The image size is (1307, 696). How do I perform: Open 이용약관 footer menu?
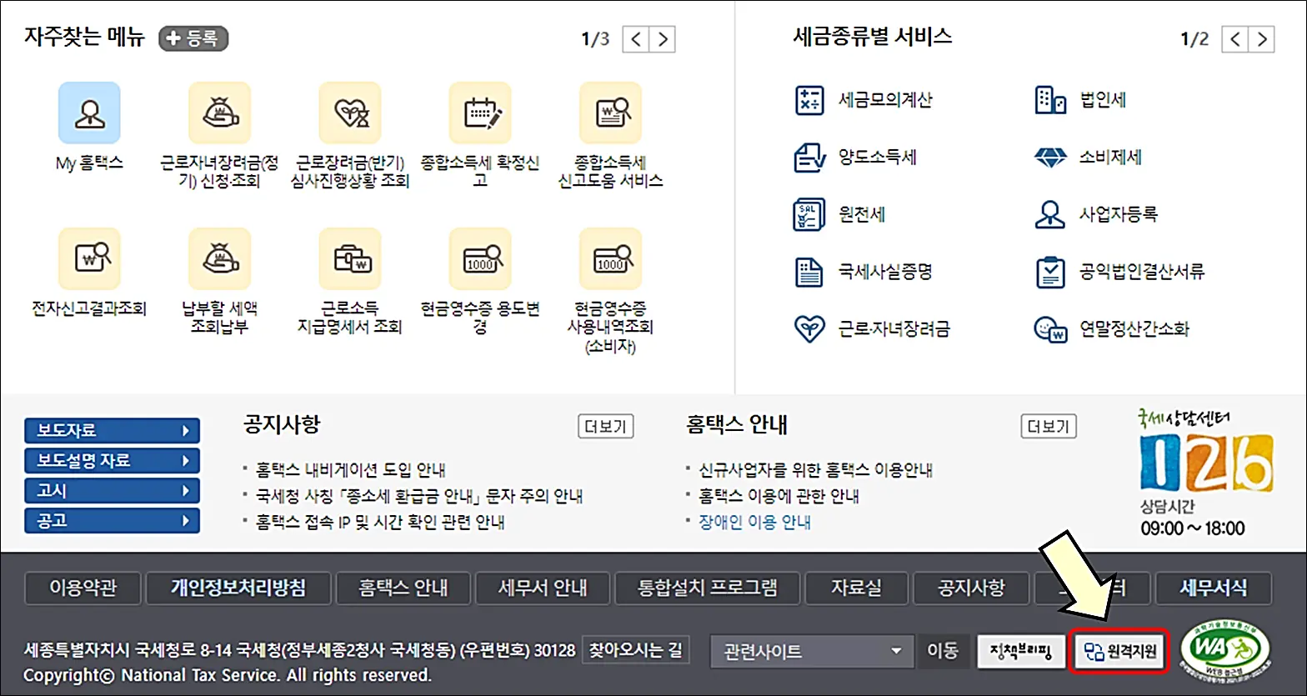[x=83, y=588]
